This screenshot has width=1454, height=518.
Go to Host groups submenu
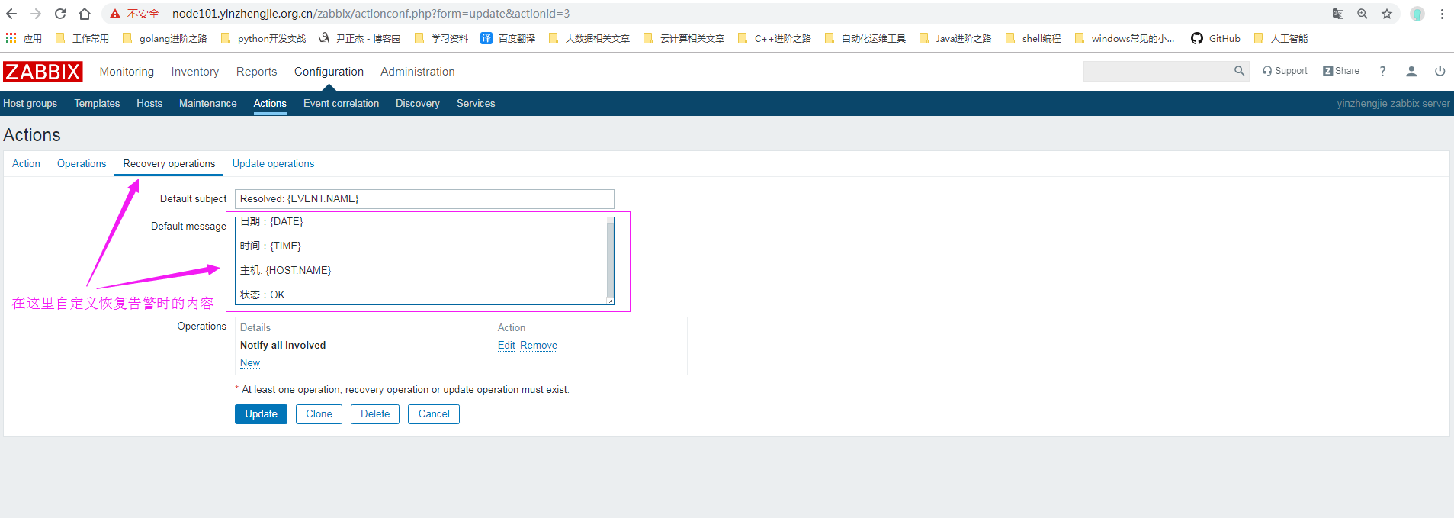[x=30, y=104]
